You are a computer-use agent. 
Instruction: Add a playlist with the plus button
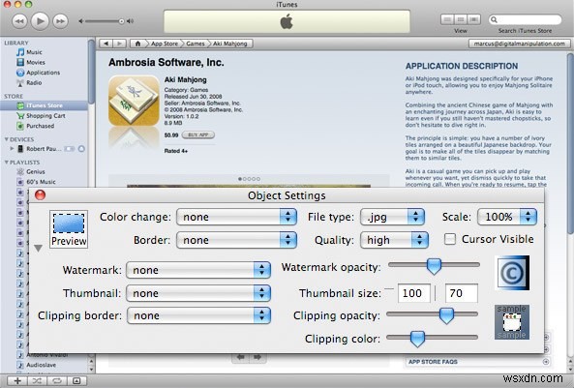tap(17, 380)
